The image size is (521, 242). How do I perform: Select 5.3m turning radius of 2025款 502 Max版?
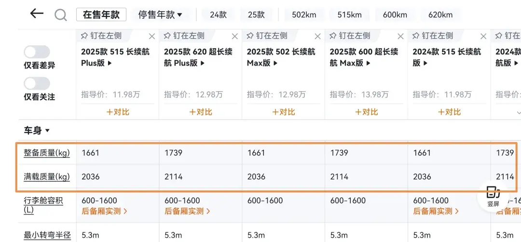pyautogui.click(x=256, y=235)
